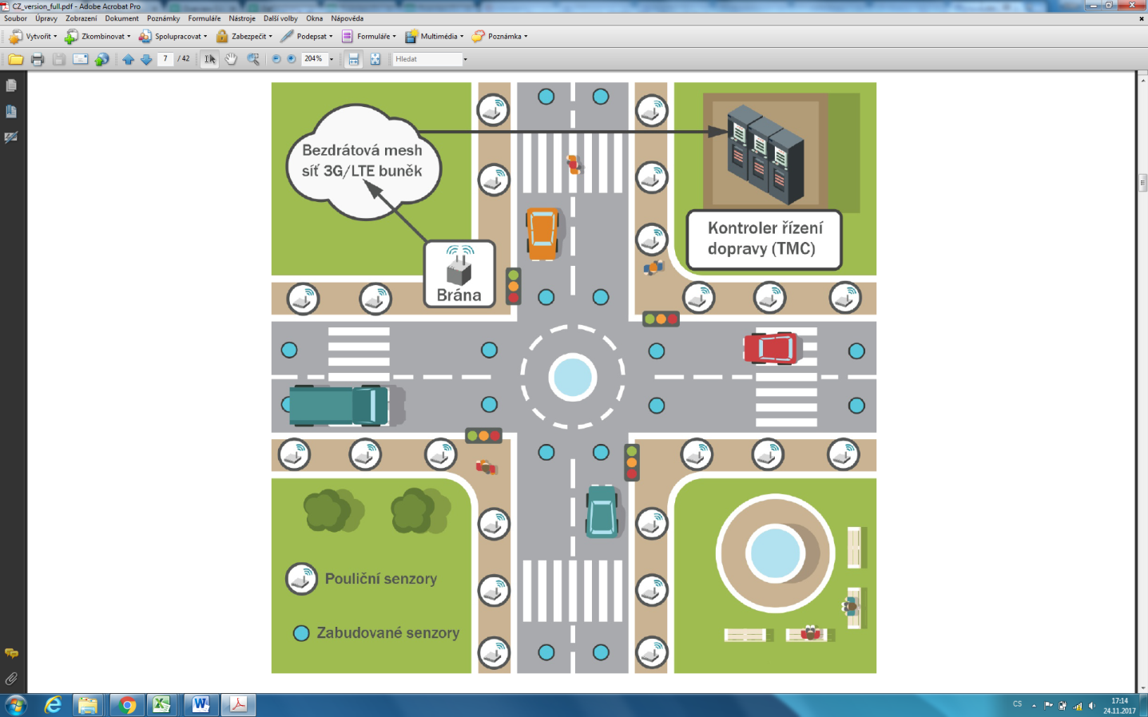Click the Hledat search field
Screen dimensions: 1148x717
click(x=427, y=59)
